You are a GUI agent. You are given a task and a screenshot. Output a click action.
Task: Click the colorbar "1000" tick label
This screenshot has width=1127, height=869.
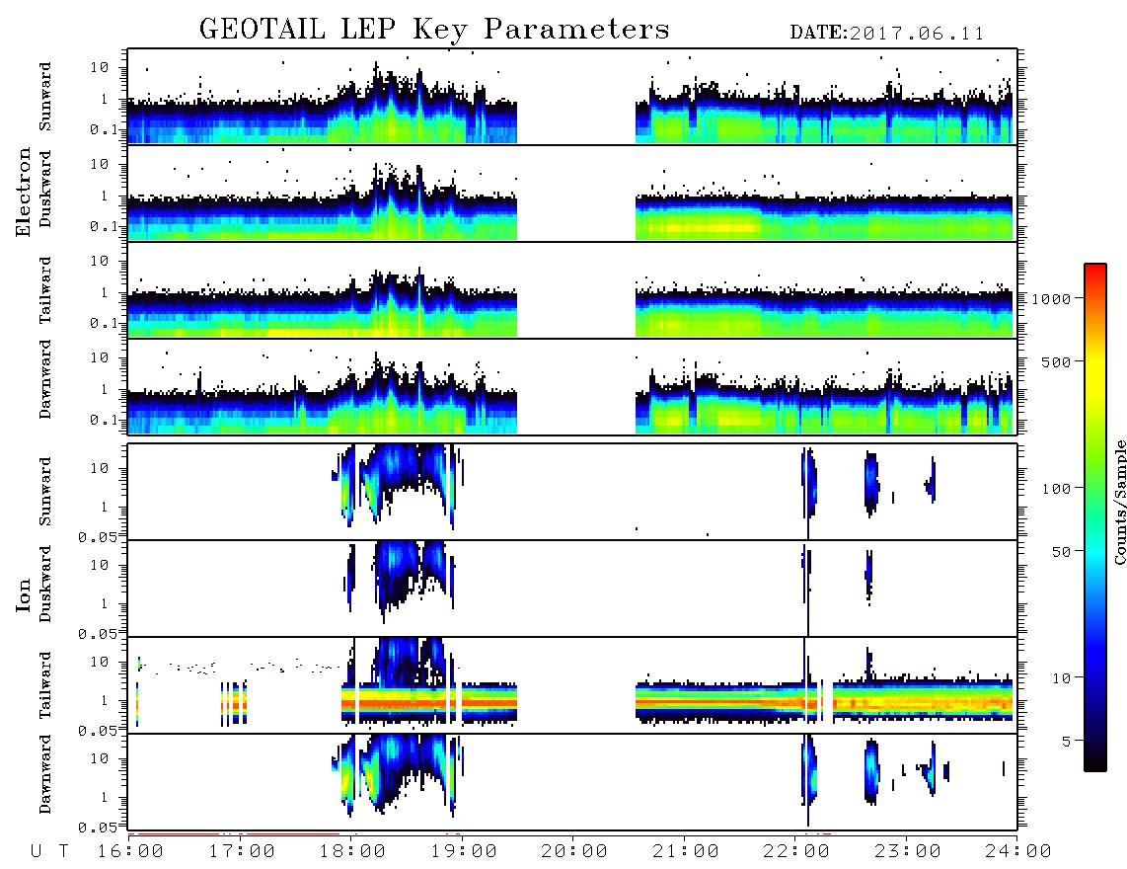pyautogui.click(x=1052, y=298)
